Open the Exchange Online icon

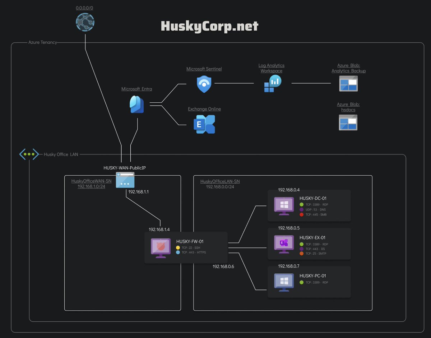point(204,124)
